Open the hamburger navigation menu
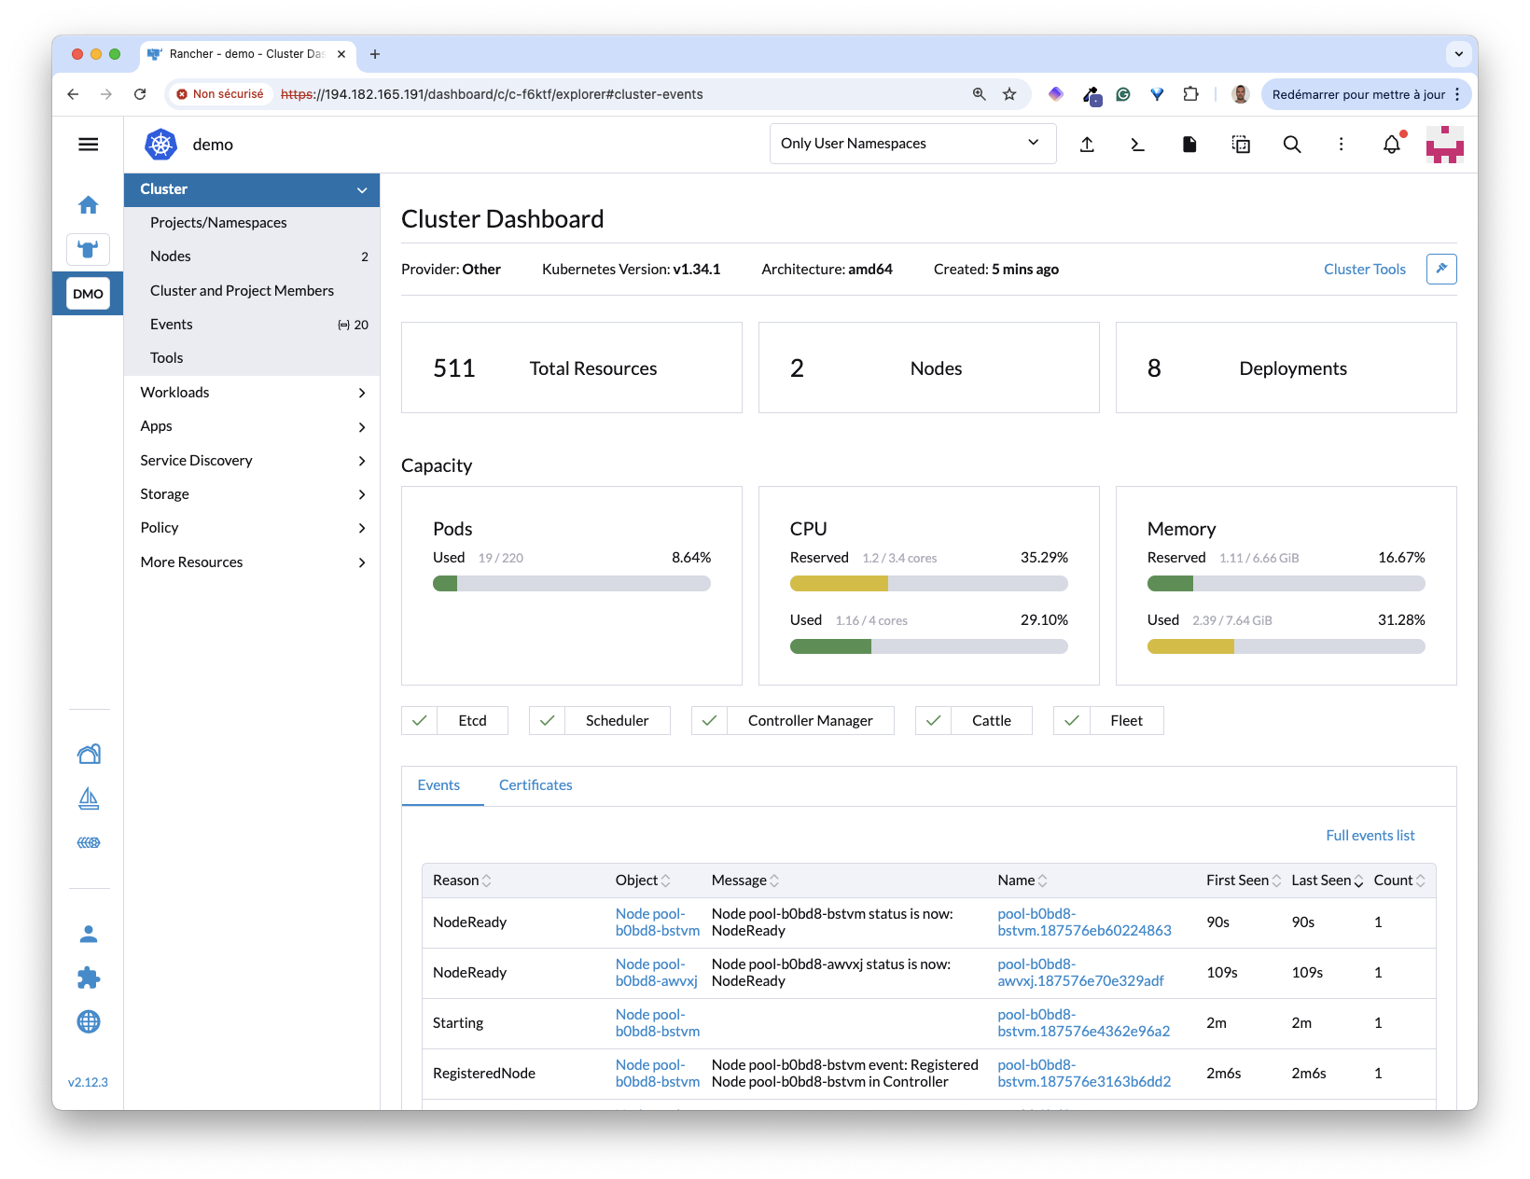The height and width of the screenshot is (1179, 1530). click(x=89, y=145)
